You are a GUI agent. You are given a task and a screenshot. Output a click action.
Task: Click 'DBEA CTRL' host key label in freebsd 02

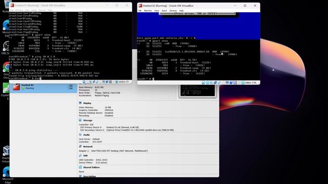tap(251, 83)
